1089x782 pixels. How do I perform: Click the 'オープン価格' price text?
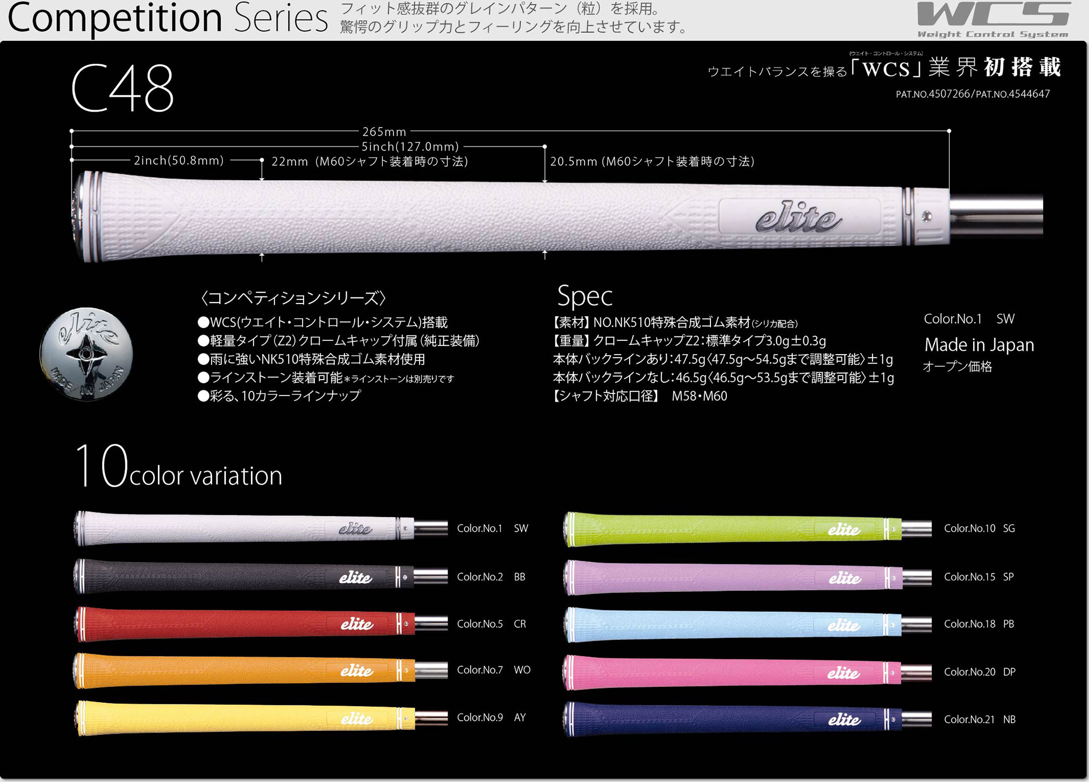coord(957,366)
